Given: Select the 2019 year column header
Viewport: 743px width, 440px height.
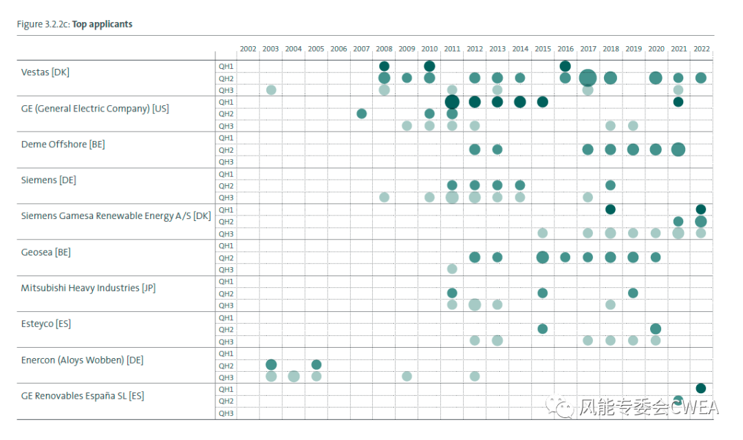Looking at the screenshot, I should 634,49.
